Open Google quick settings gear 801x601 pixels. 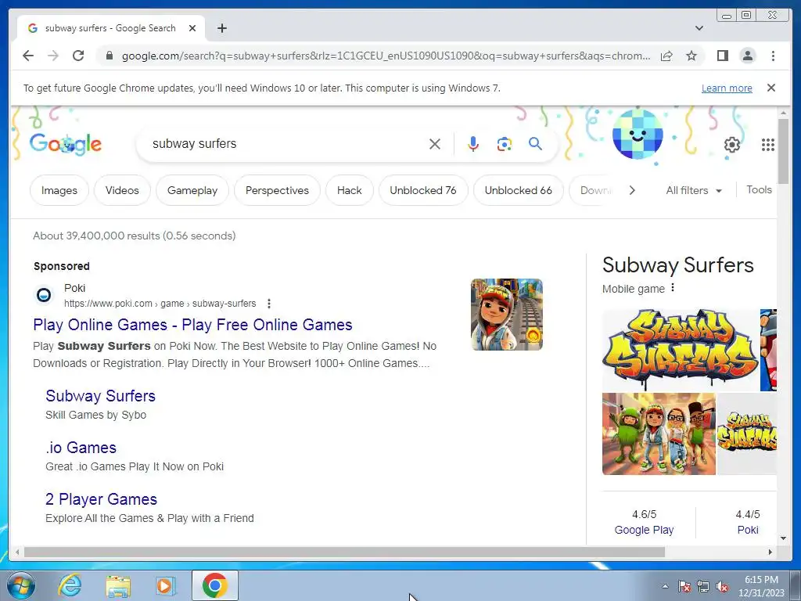click(x=732, y=145)
